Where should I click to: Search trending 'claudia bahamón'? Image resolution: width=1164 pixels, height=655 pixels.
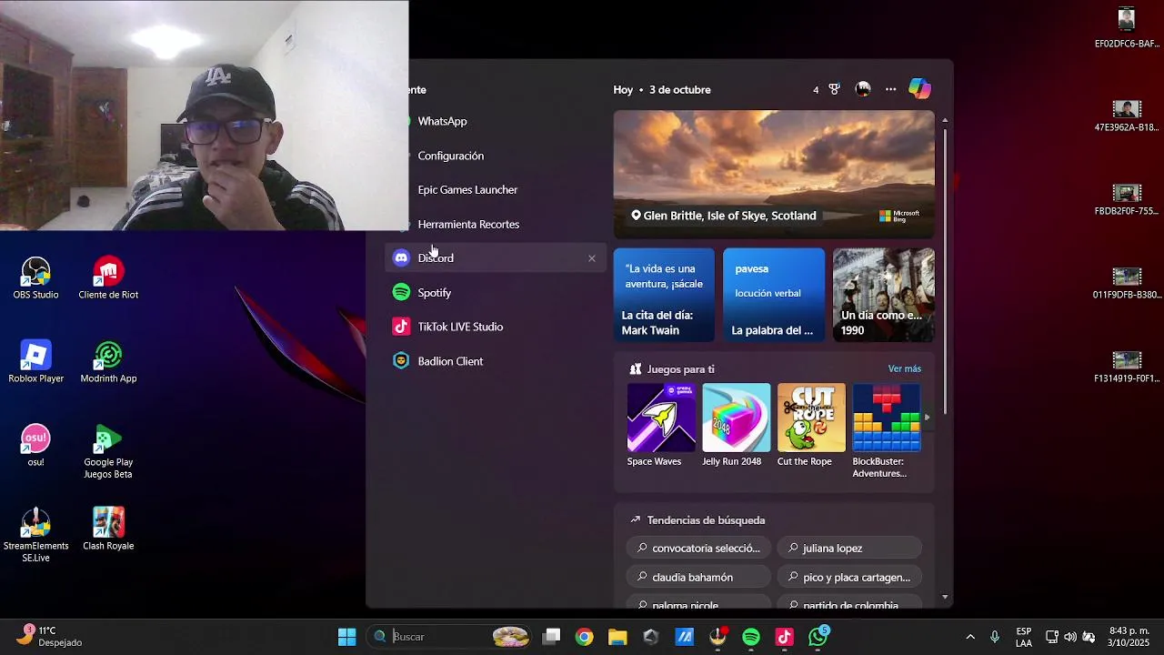698,578
